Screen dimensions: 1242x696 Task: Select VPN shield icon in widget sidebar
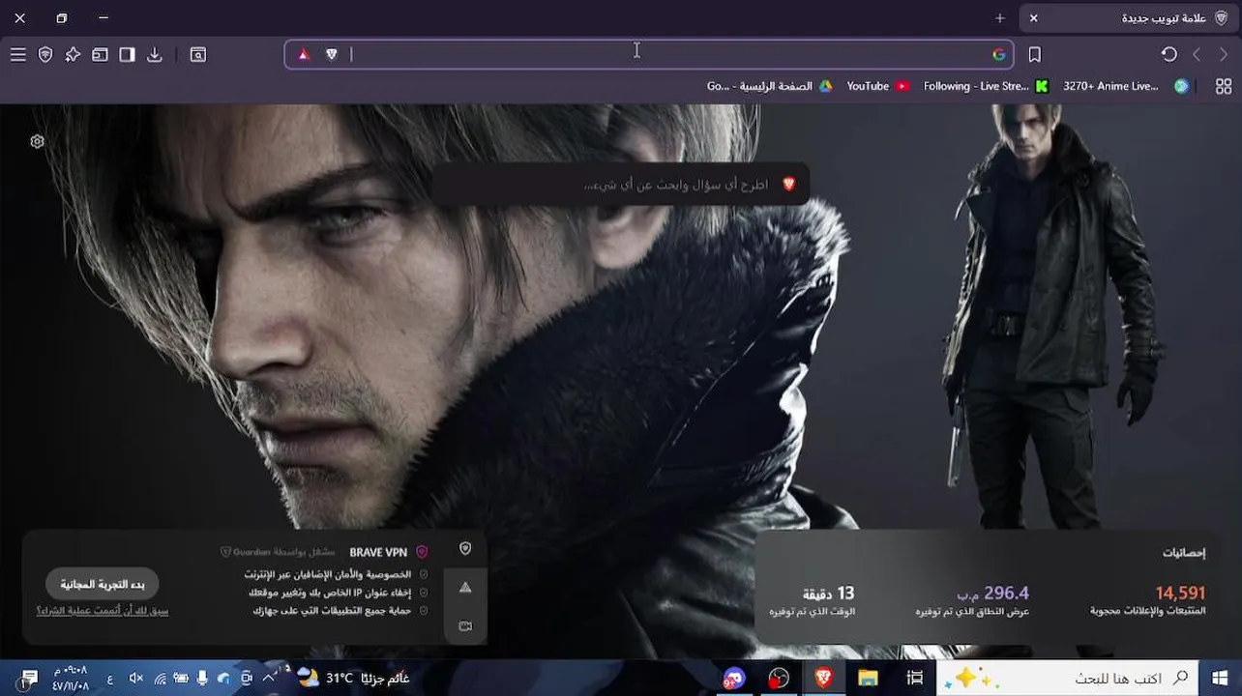coord(465,549)
